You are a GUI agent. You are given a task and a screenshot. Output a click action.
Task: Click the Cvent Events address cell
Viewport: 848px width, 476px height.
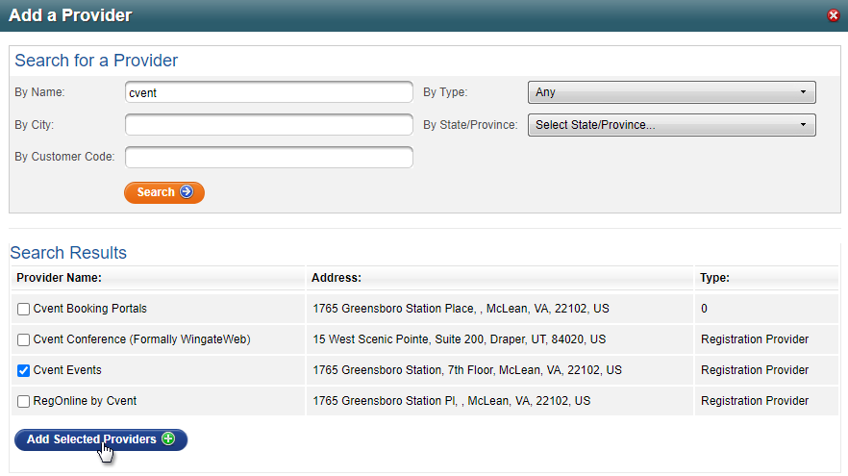pos(467,370)
